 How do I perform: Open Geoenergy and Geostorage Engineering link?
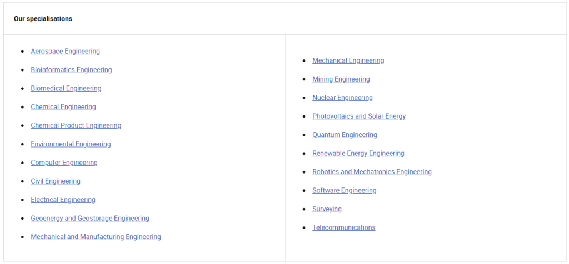(90, 219)
